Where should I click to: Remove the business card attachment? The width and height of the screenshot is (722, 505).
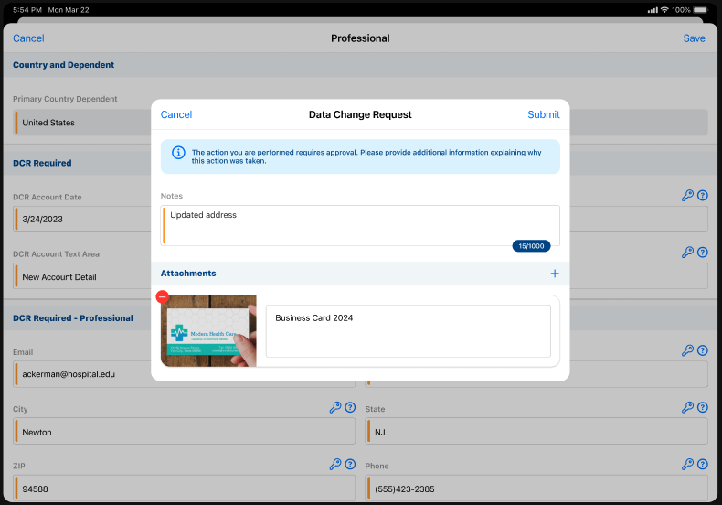click(163, 296)
